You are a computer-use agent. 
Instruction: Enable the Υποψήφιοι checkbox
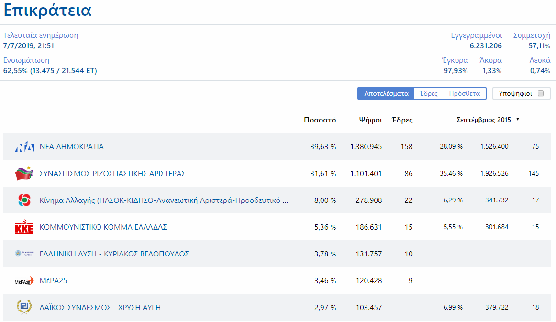(x=541, y=93)
